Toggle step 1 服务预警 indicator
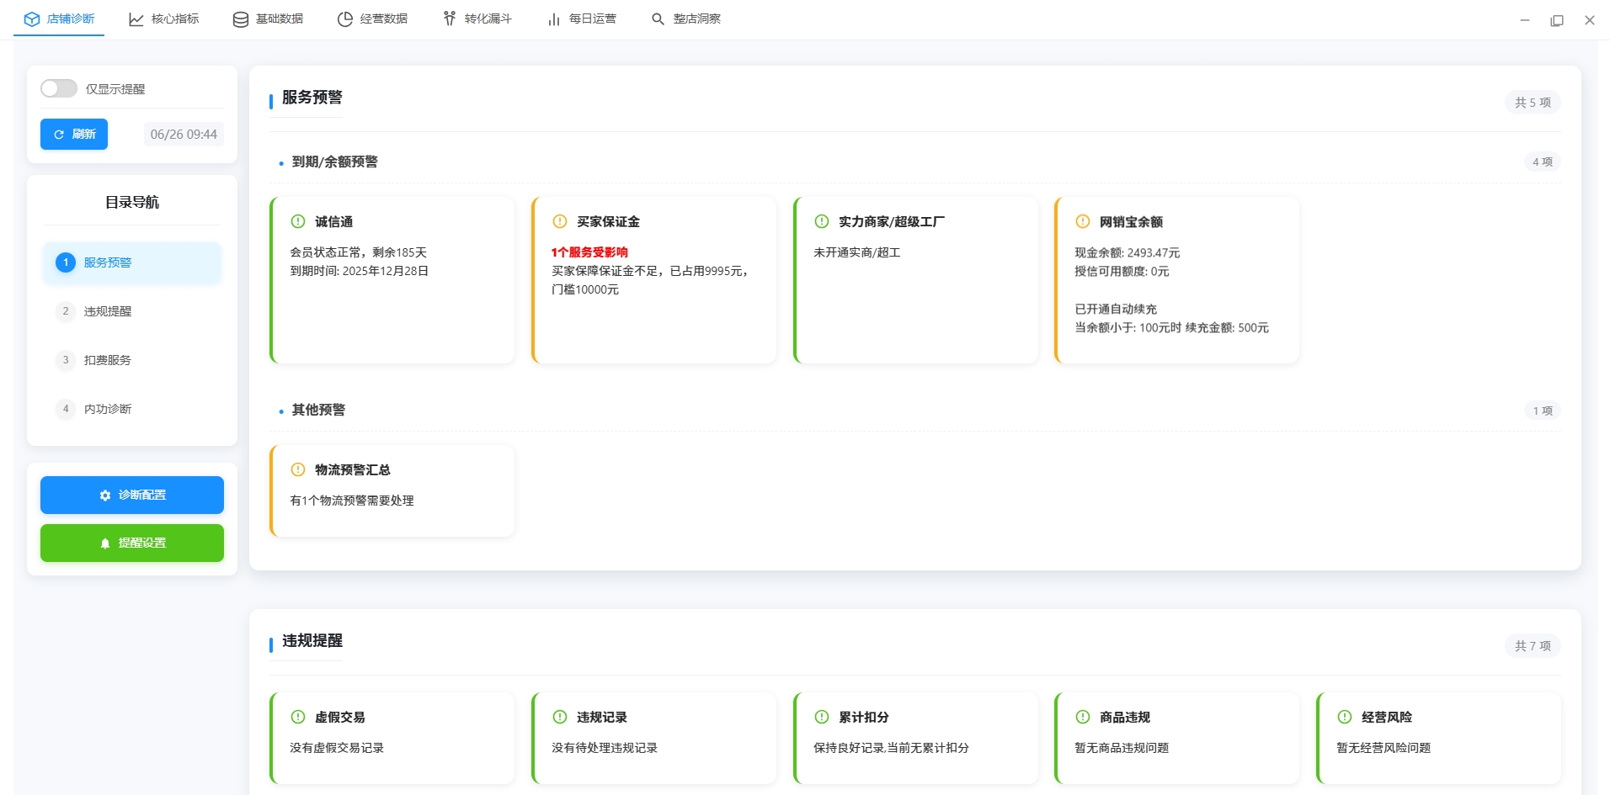Viewport: 1610px width, 795px height. click(66, 262)
